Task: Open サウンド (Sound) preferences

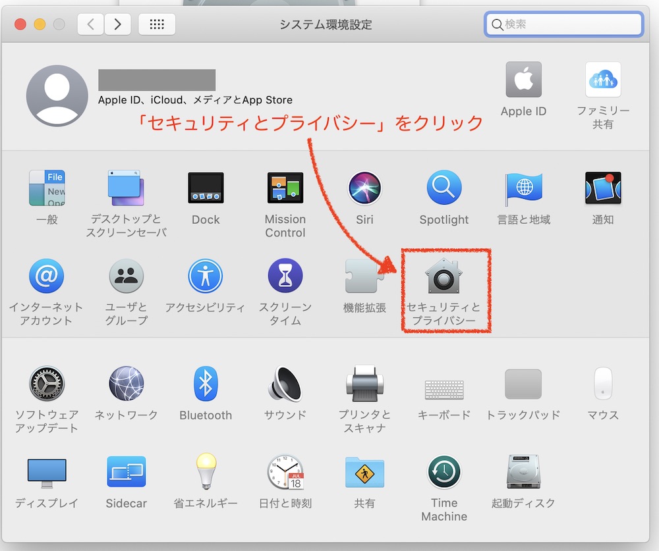Action: (285, 383)
